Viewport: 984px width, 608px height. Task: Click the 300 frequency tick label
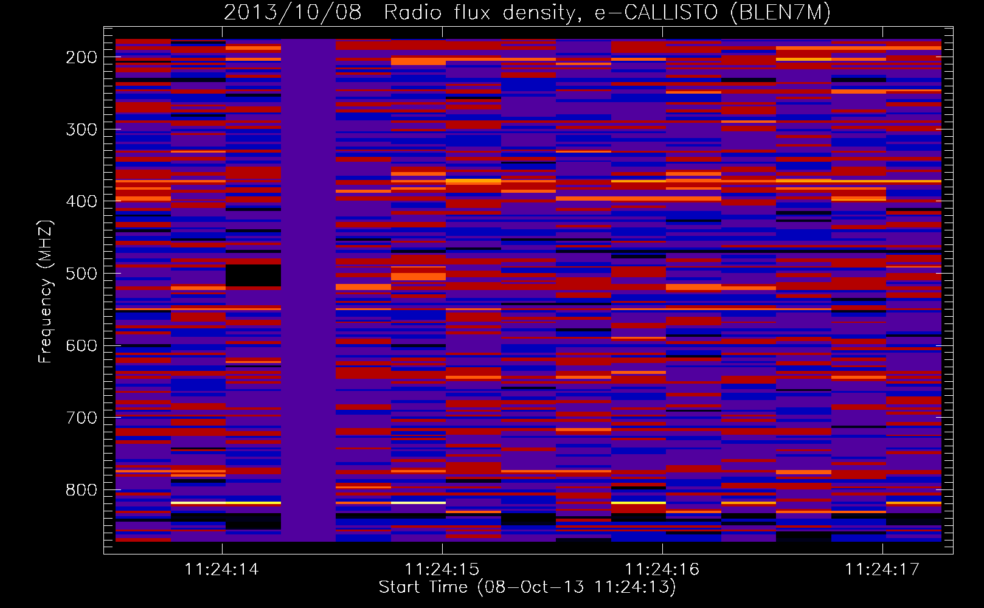pyautogui.click(x=81, y=130)
